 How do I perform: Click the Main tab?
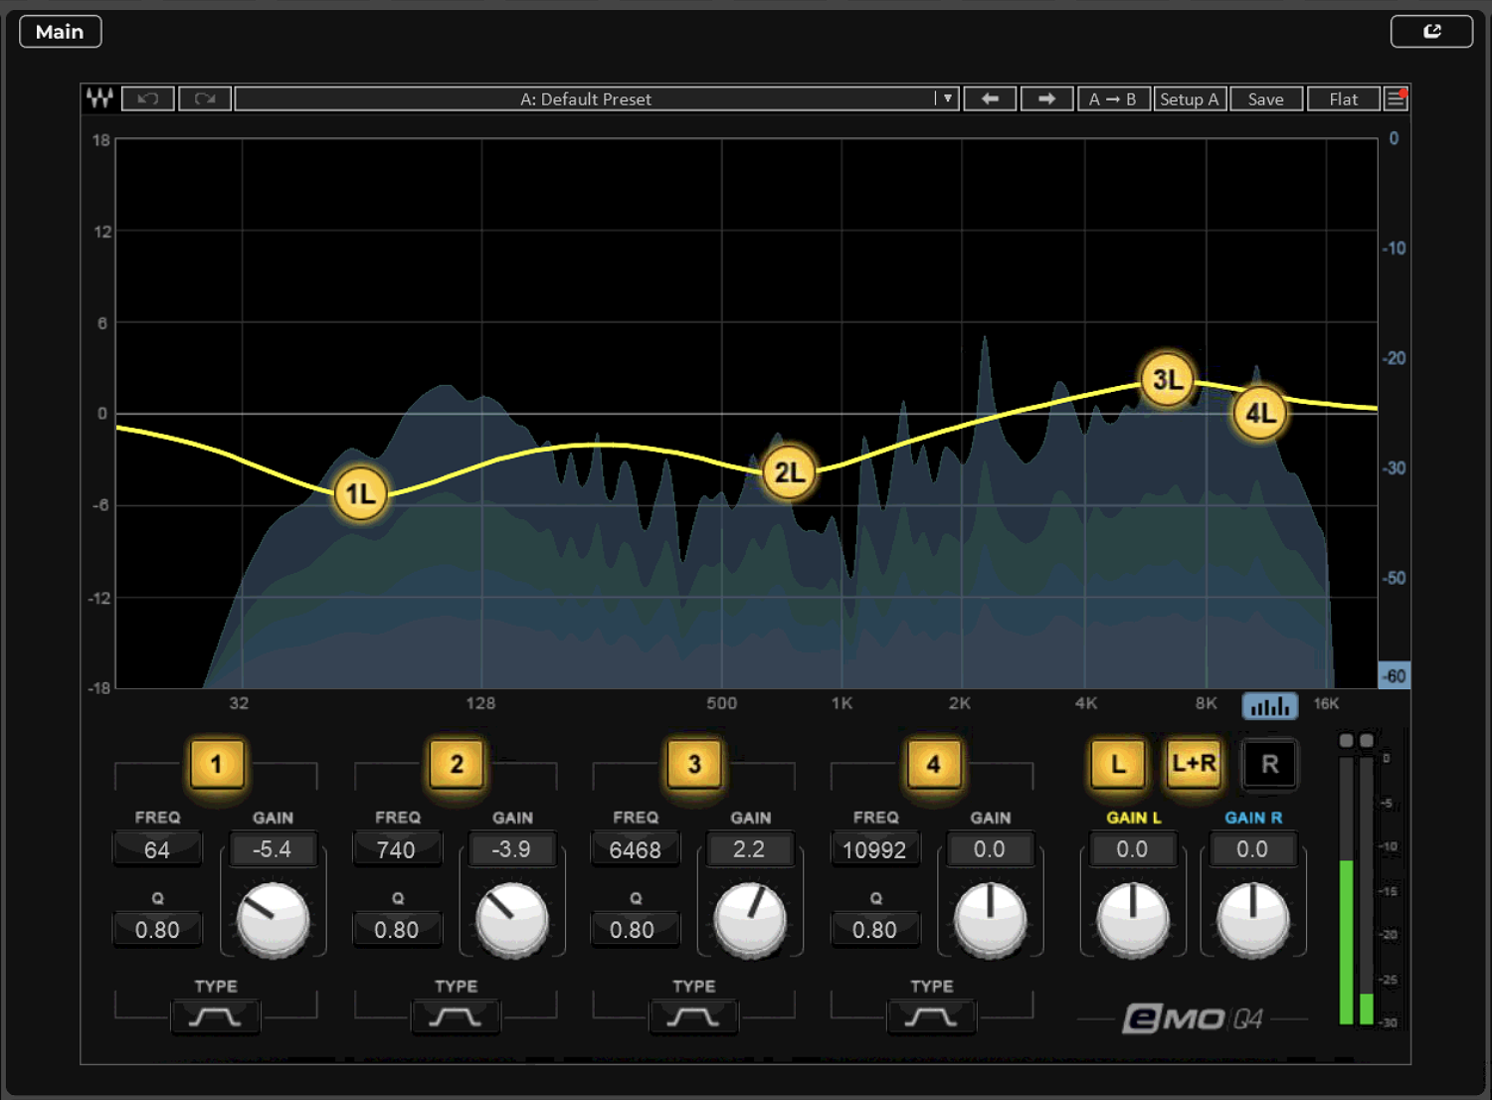click(x=60, y=31)
